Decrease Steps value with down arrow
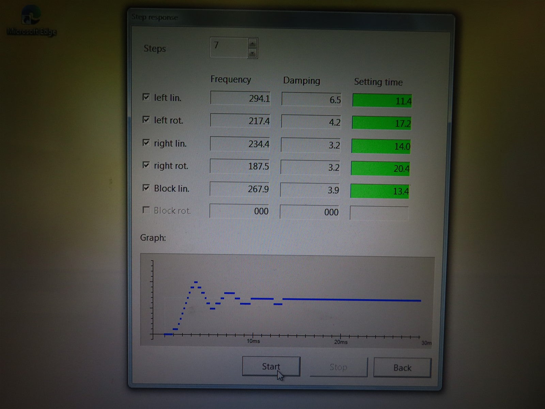This screenshot has height=409, width=545. click(x=252, y=53)
